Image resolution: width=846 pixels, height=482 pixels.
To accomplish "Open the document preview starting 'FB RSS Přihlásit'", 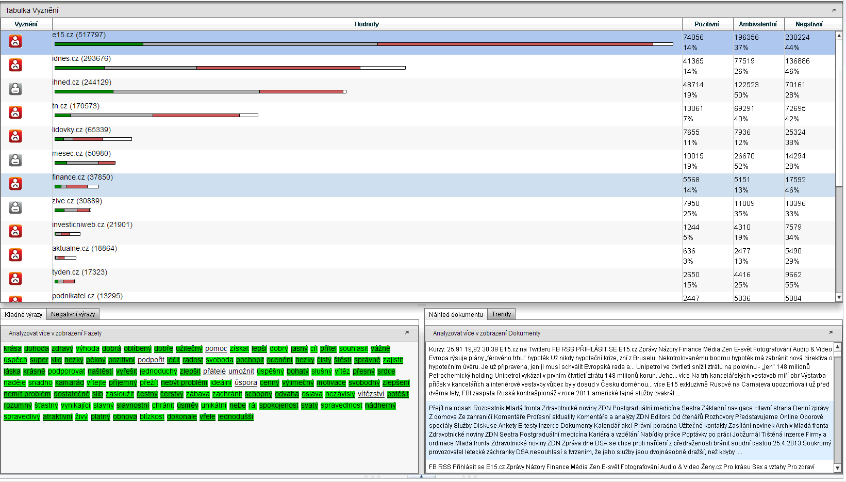I will tap(629, 467).
